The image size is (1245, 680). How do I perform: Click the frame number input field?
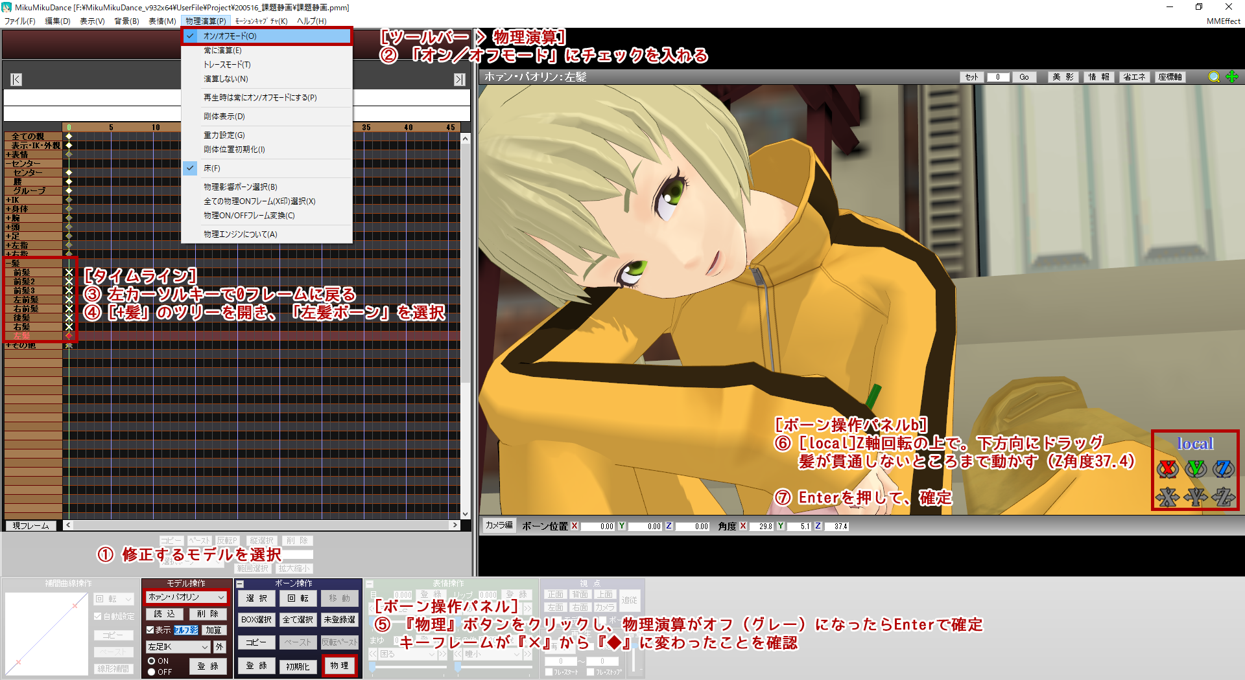tap(998, 77)
